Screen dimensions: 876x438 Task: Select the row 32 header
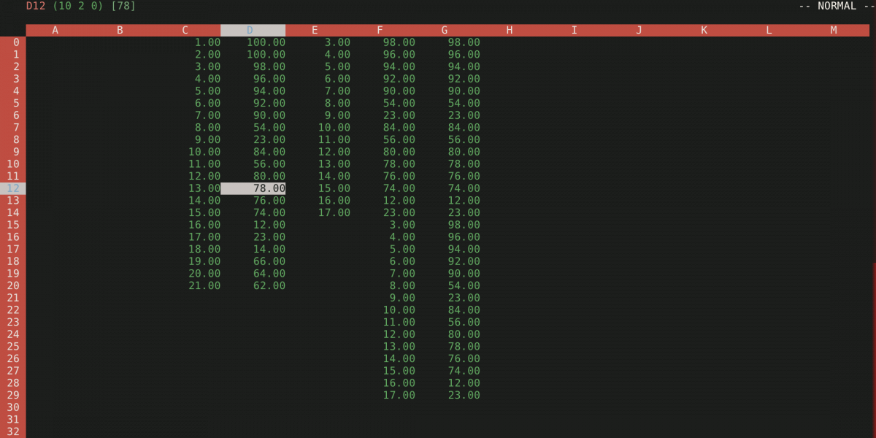pyautogui.click(x=13, y=431)
